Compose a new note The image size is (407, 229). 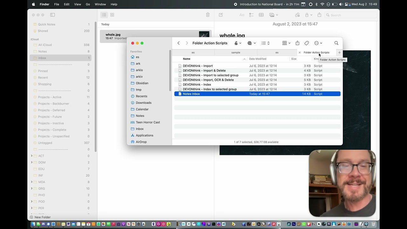tap(221, 15)
